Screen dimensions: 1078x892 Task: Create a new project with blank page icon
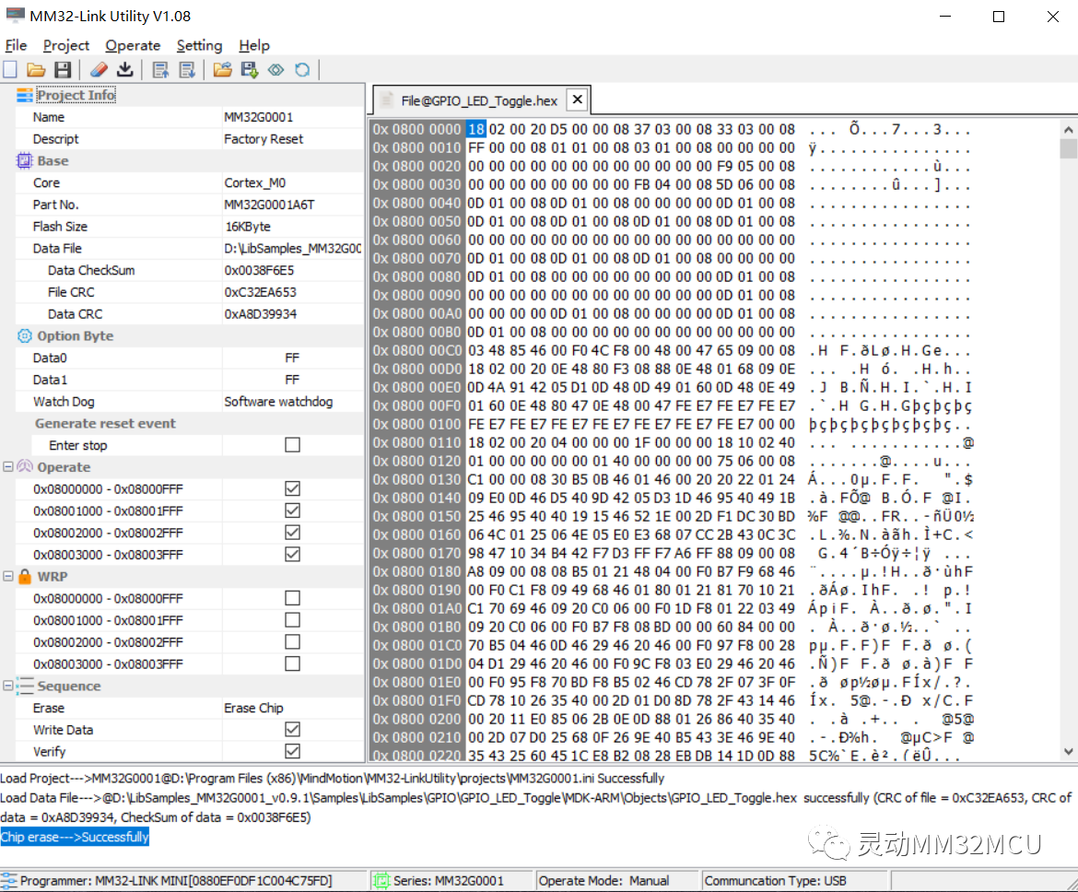[10, 69]
